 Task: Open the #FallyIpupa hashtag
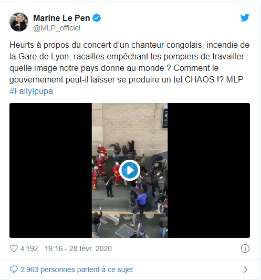click(x=31, y=91)
